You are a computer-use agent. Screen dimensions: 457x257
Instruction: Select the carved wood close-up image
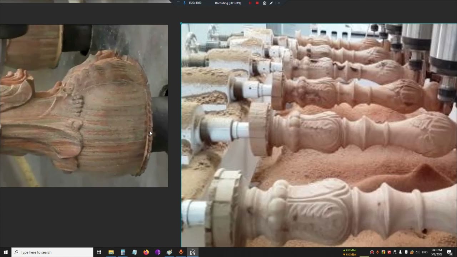84,106
